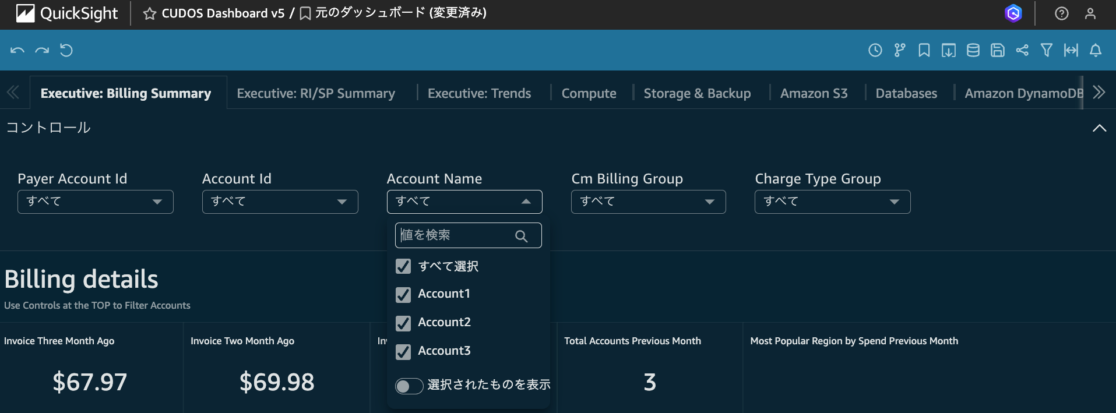Open alerts with the bell icon
The height and width of the screenshot is (413, 1116).
point(1096,50)
